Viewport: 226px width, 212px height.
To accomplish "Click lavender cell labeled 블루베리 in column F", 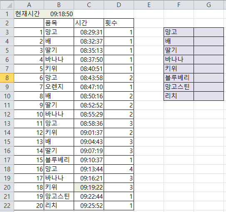I will coord(179,78).
